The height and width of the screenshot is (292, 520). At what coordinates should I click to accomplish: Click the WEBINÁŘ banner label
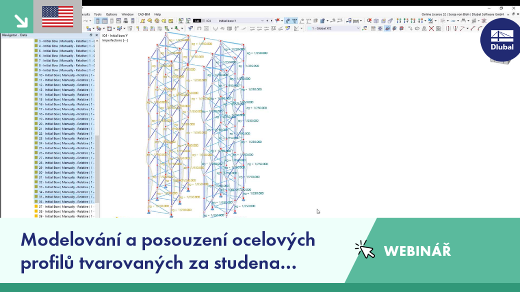pyautogui.click(x=417, y=251)
